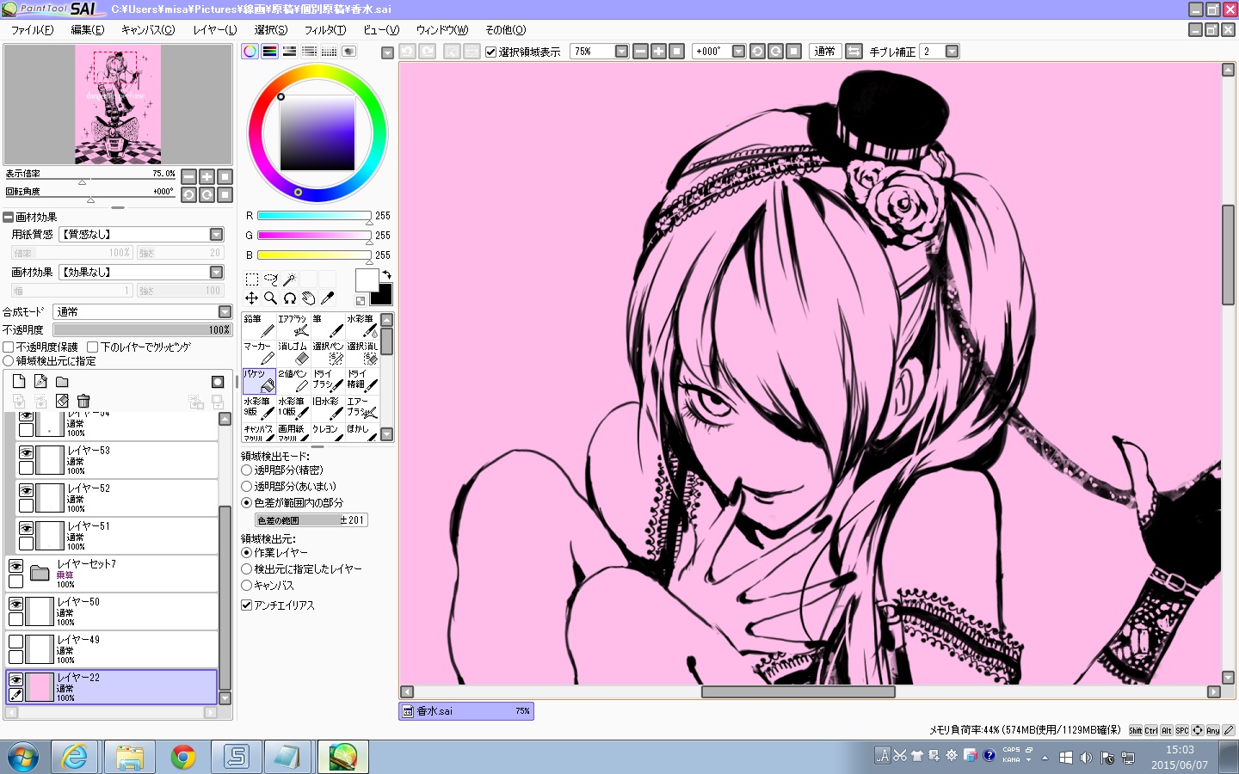The image size is (1239, 774).
Task: Switch to the 香水.sai document tab
Action: pos(466,711)
